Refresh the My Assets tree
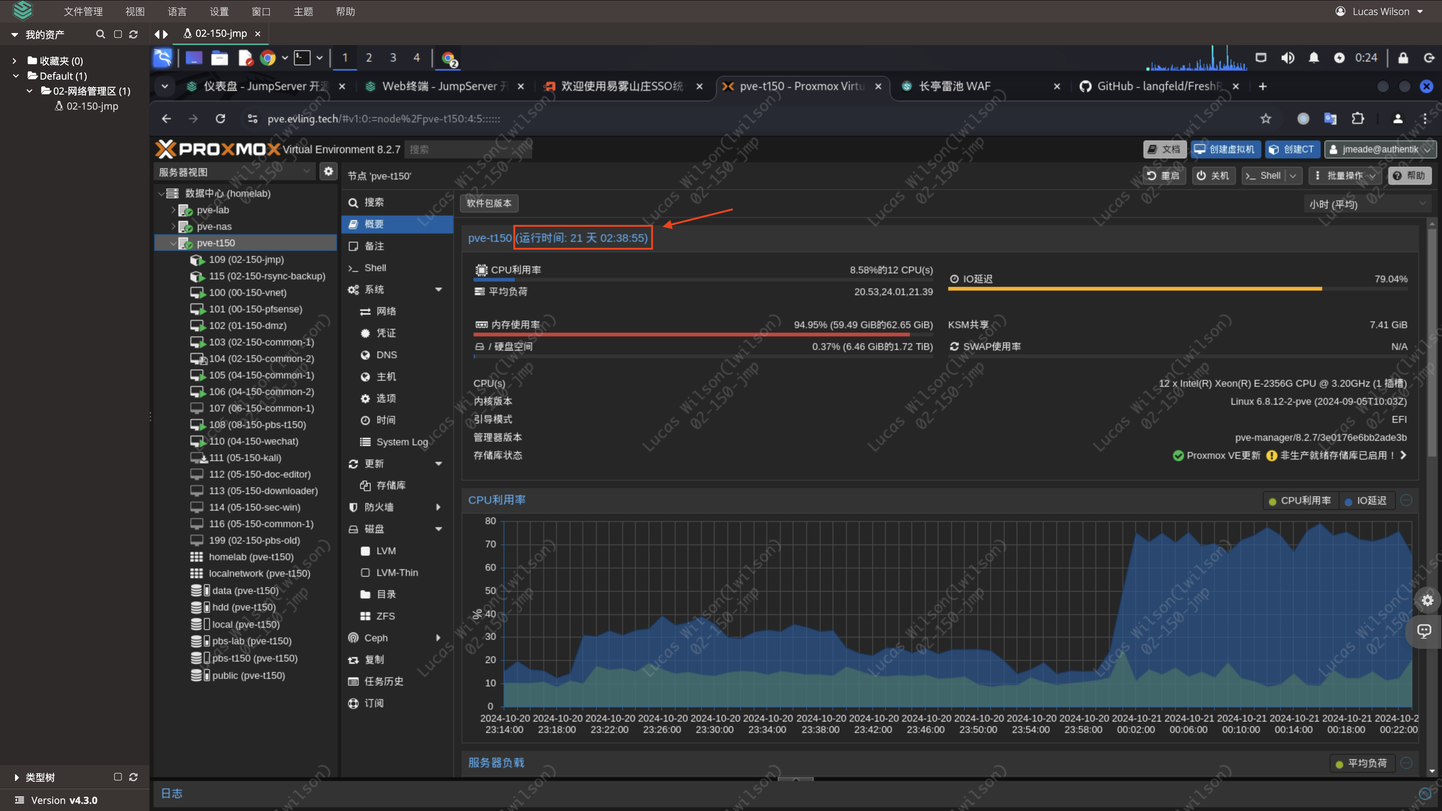 point(133,35)
